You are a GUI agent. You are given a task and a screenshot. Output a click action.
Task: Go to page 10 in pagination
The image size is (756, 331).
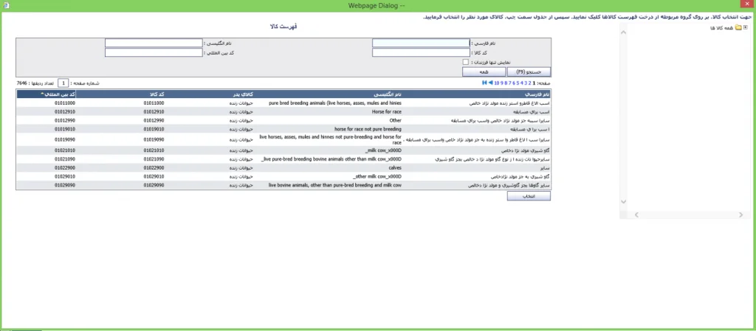(497, 83)
